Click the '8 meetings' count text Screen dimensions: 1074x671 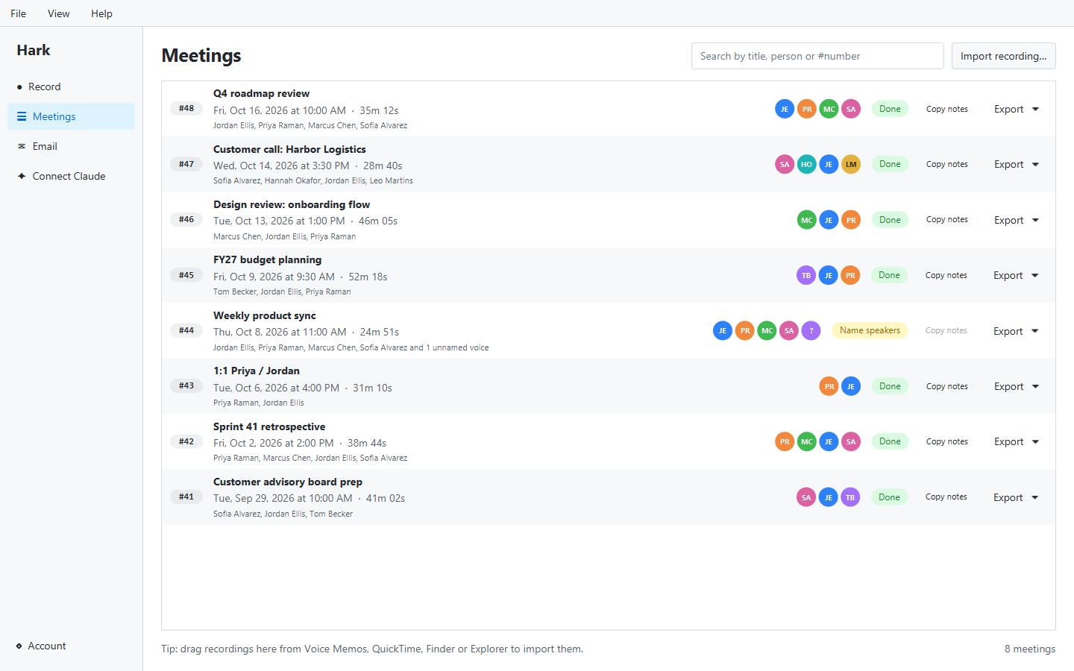coord(1030,649)
